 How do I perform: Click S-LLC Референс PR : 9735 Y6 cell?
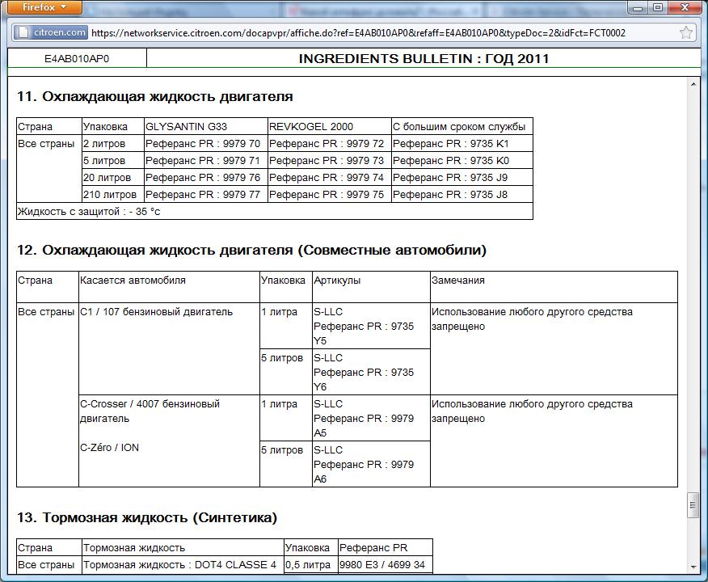coord(371,372)
